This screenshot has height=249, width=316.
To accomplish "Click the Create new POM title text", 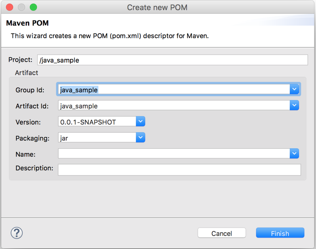I will 157,7.
